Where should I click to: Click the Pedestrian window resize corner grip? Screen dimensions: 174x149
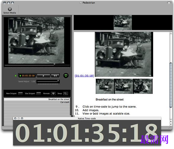(x=170, y=128)
